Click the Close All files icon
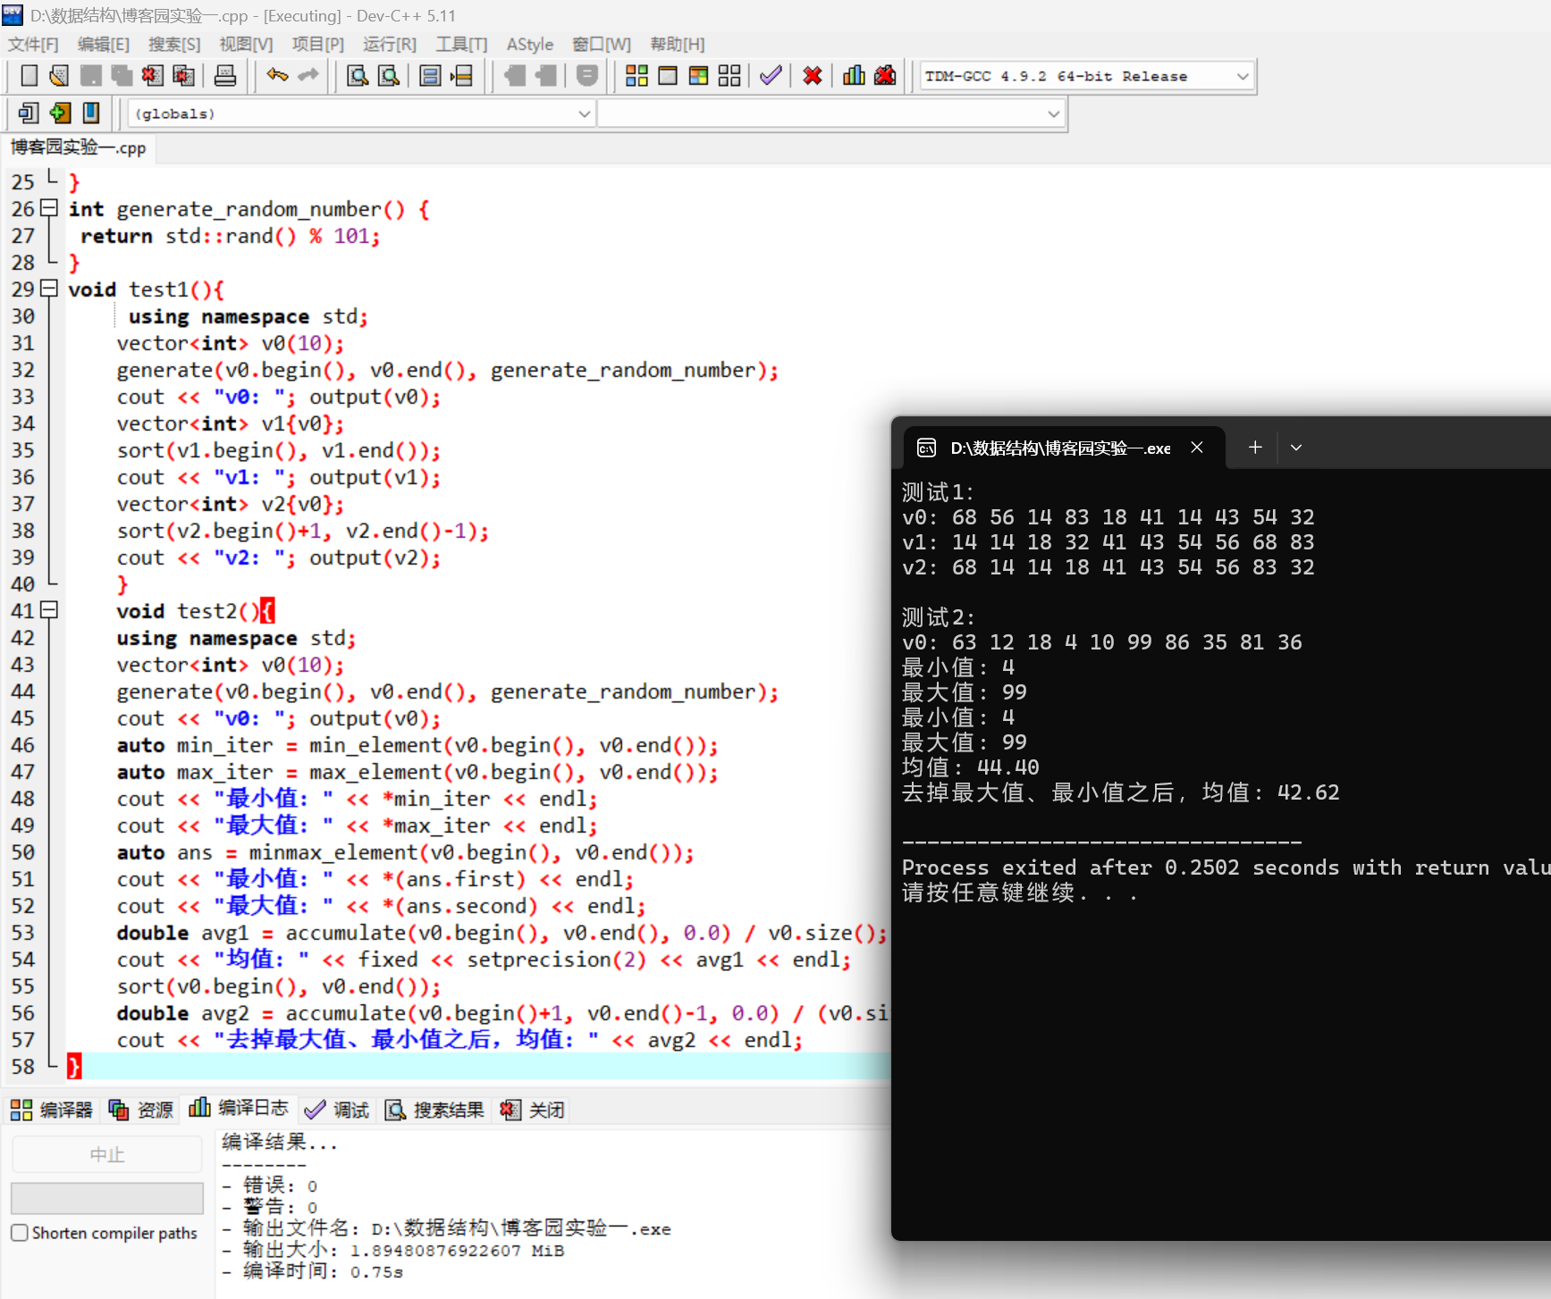The image size is (1551, 1299). [x=184, y=76]
